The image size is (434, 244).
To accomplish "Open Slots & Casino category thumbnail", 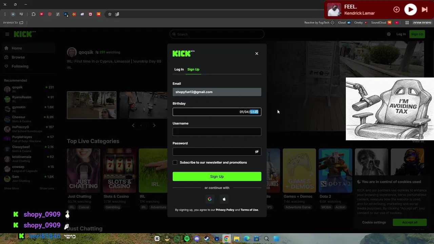I will 119,170.
